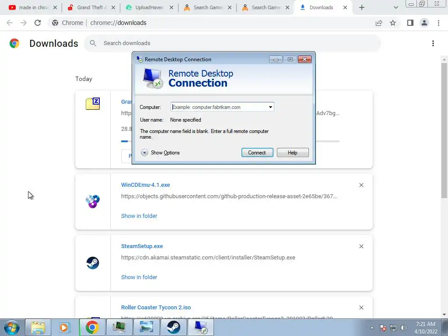Click the SteamSetup source URL
This screenshot has width=448, height=336.
[208, 257]
